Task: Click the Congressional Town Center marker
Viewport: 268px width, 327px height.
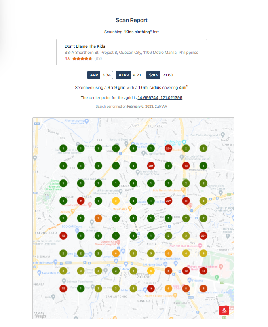Action: pos(221,193)
